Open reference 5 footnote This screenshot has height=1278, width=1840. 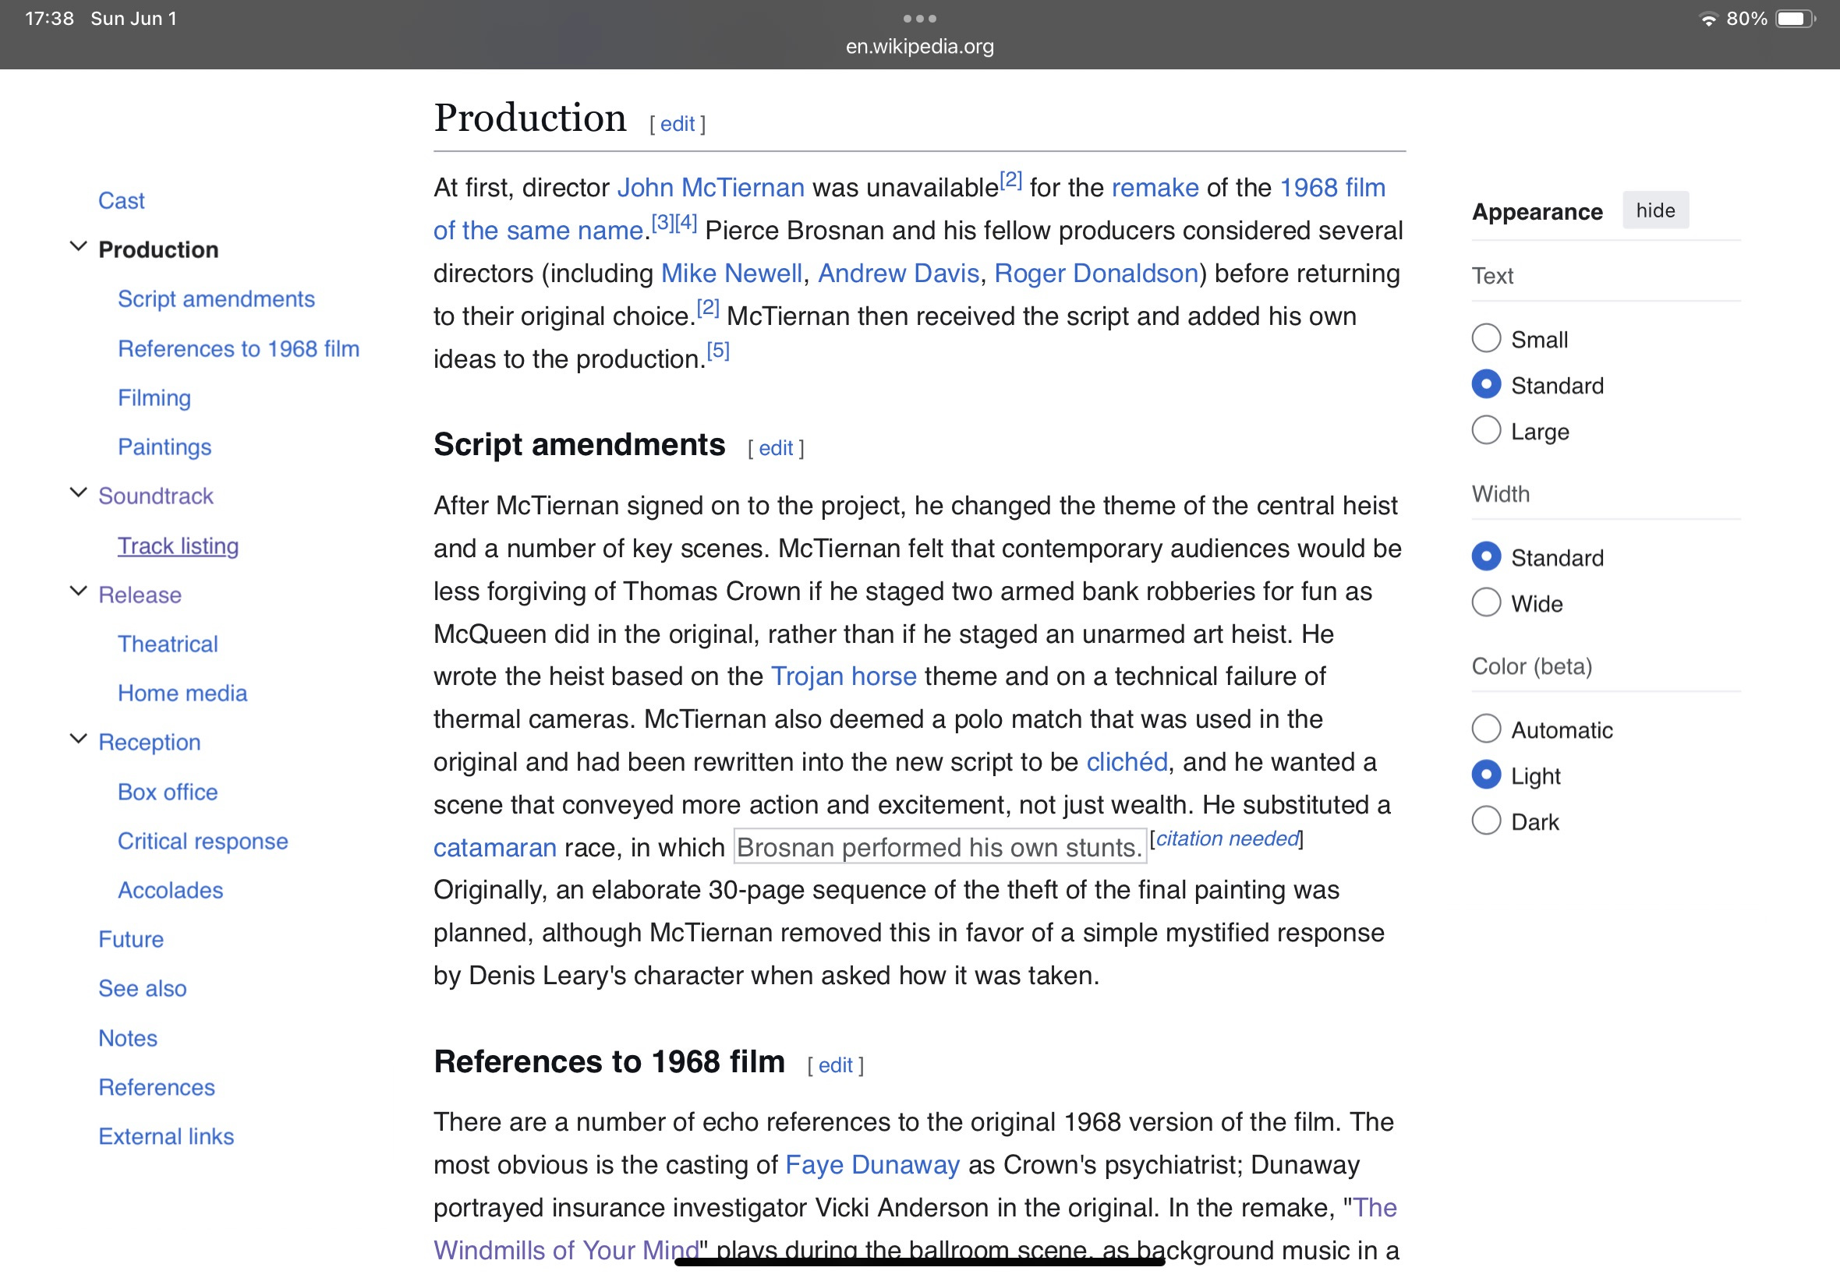(x=718, y=351)
